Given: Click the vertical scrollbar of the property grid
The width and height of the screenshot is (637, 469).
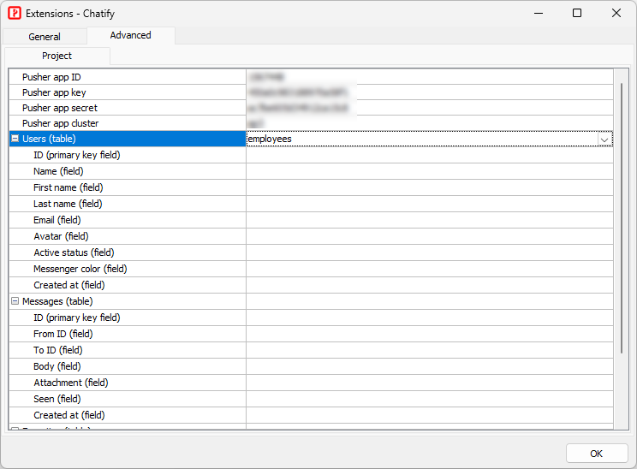Looking at the screenshot, I should (621, 218).
